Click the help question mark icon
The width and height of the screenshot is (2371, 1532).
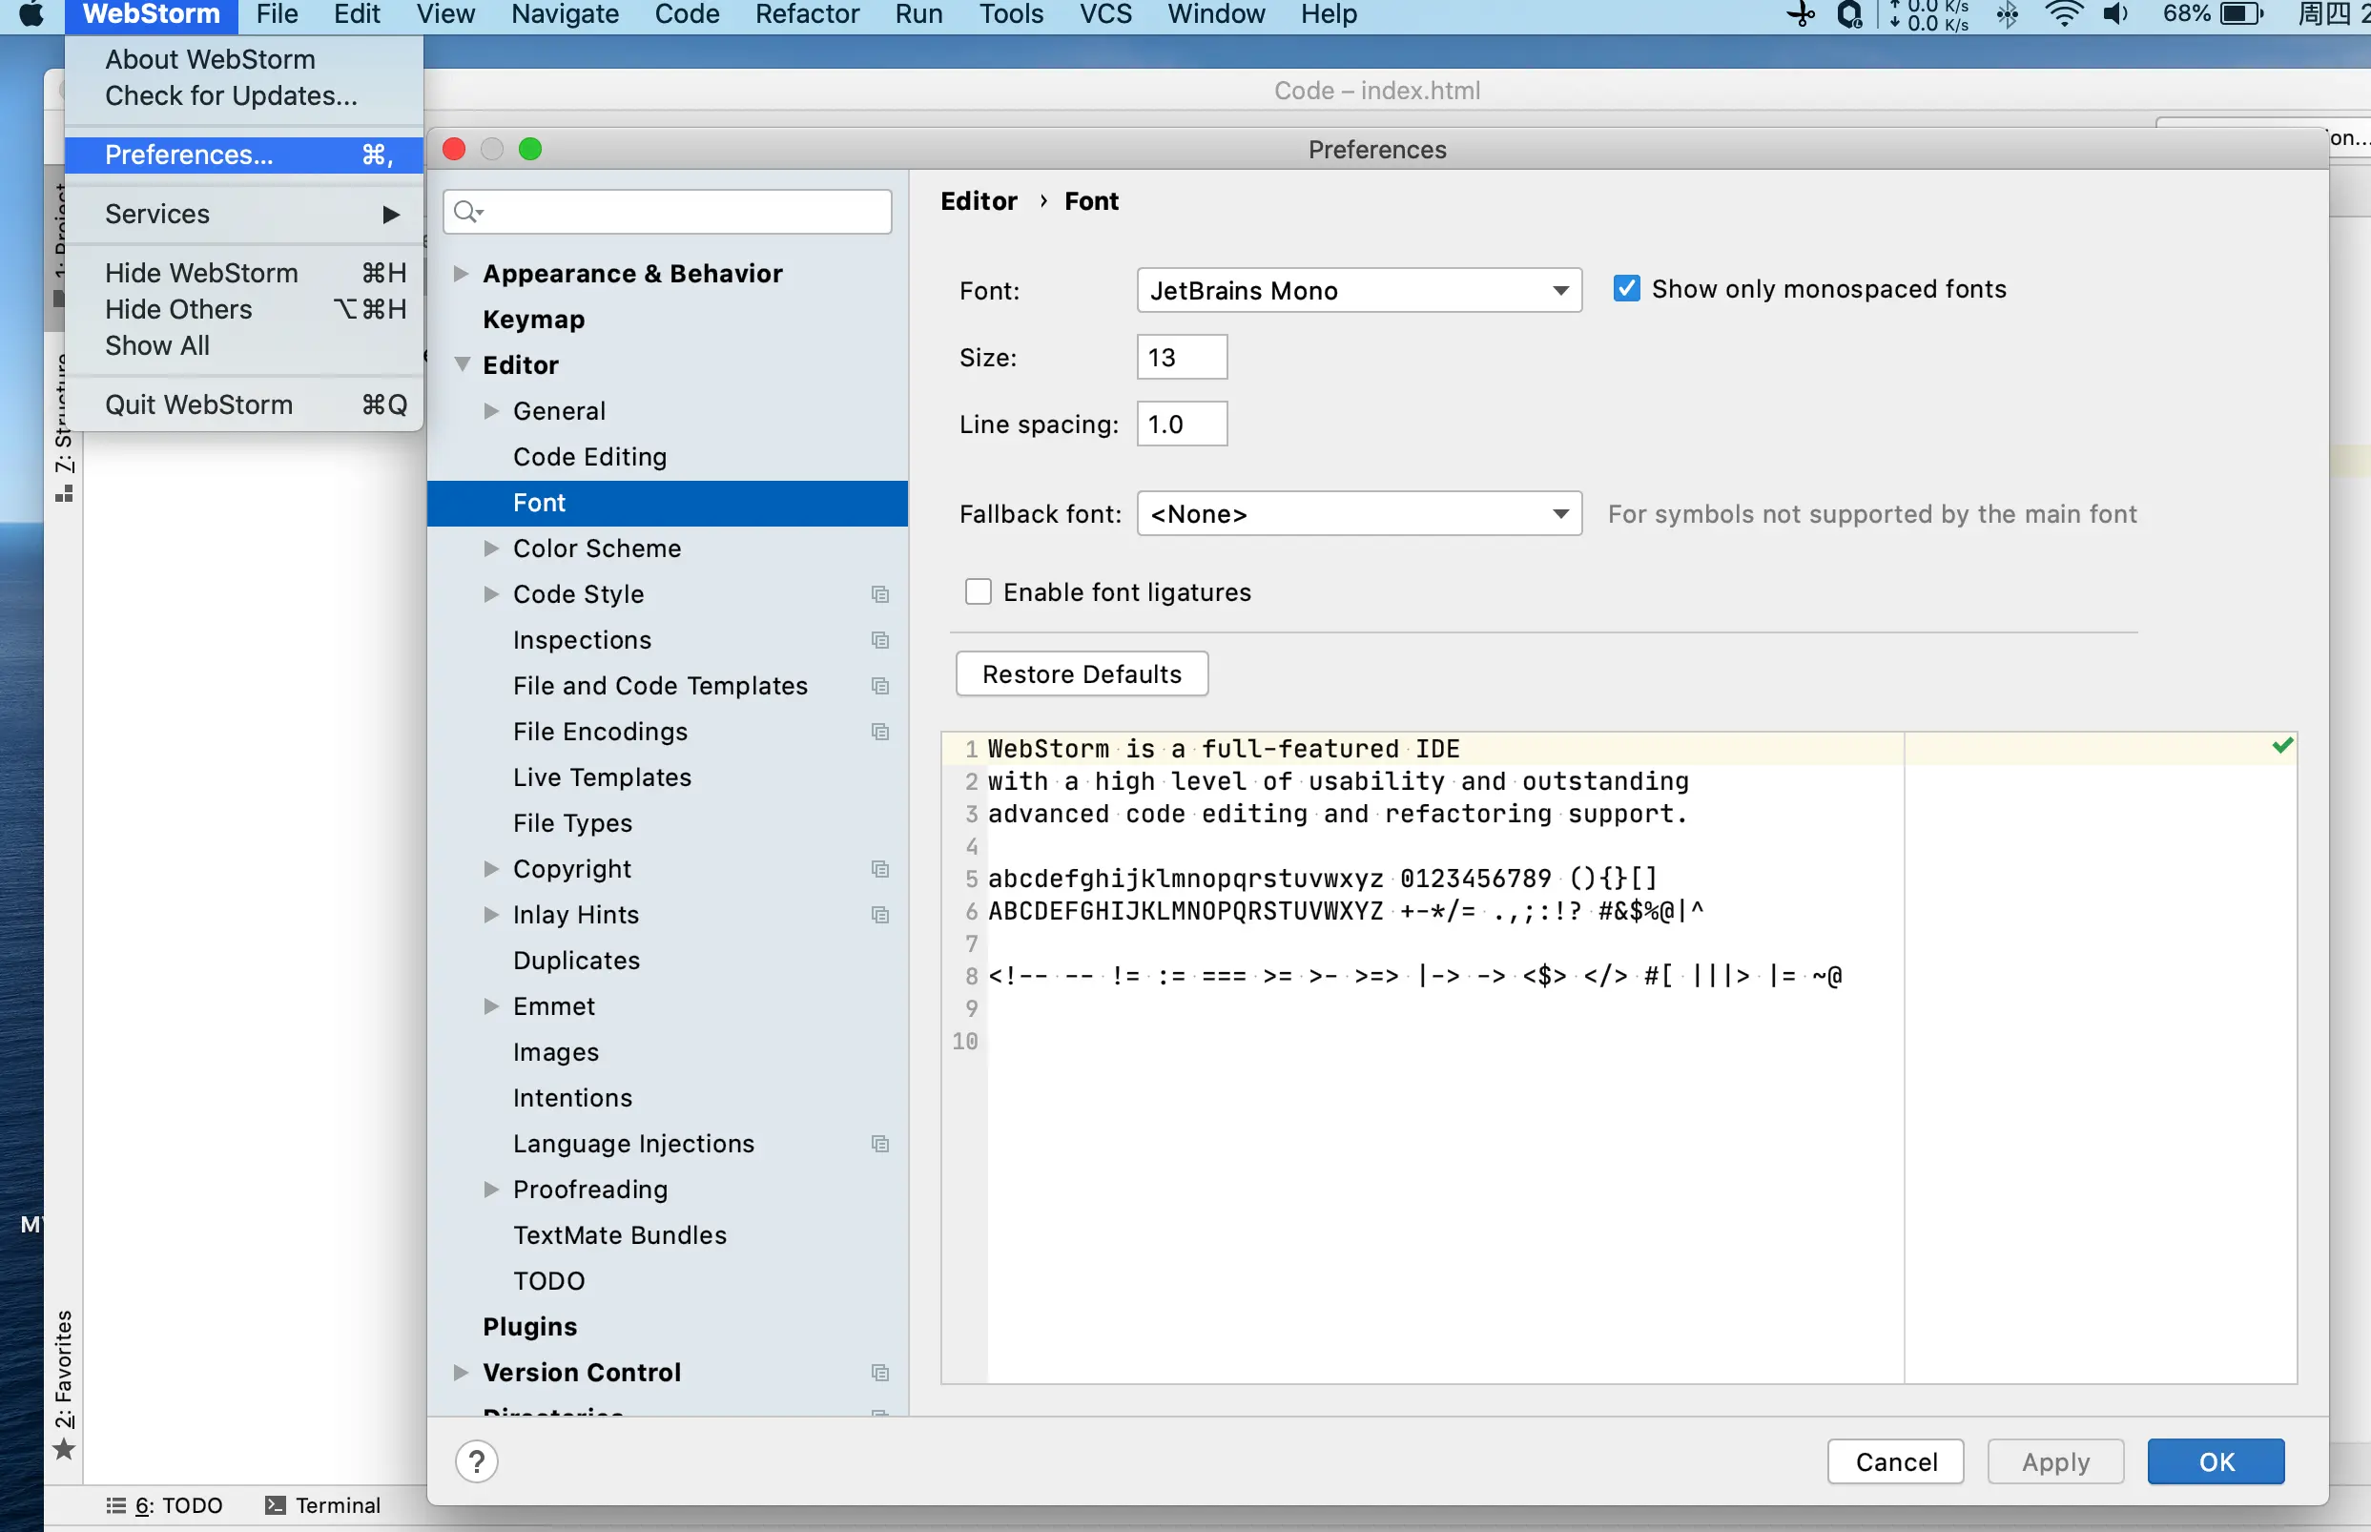(x=476, y=1461)
